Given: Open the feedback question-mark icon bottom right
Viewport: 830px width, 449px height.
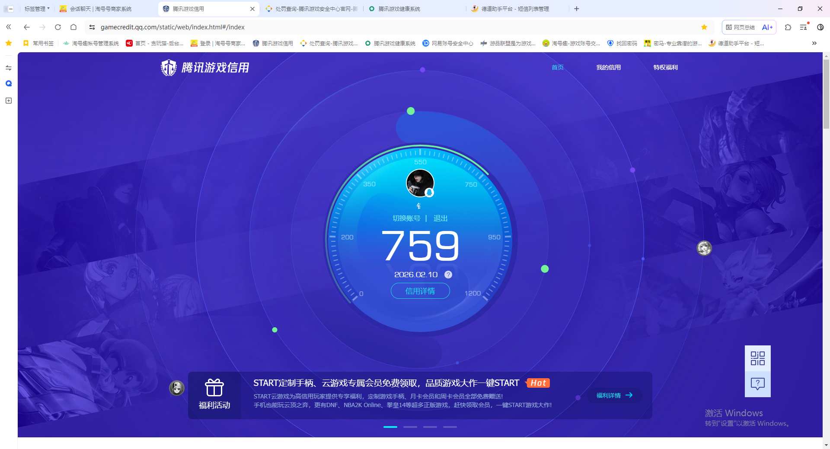Looking at the screenshot, I should (x=757, y=384).
